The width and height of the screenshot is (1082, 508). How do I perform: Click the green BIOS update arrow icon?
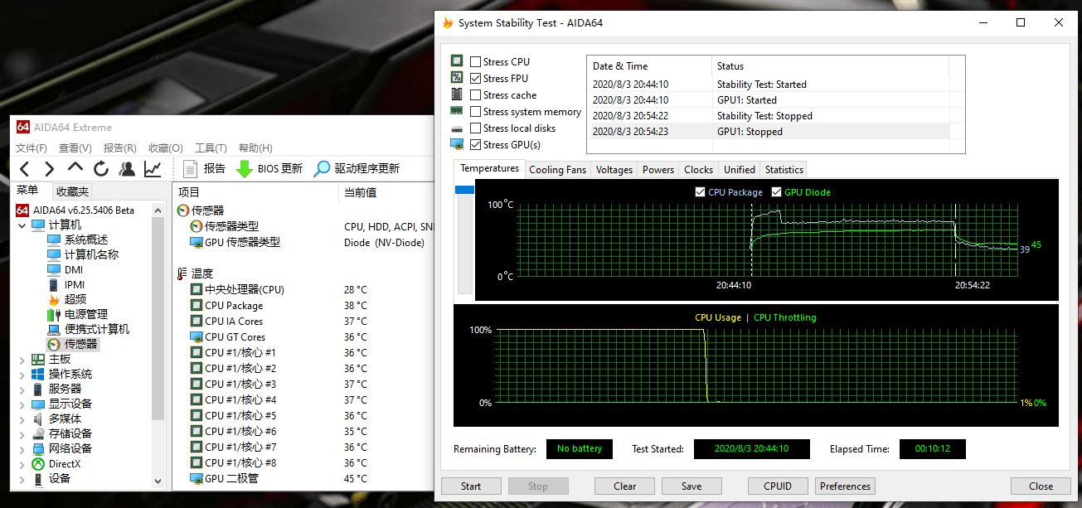click(x=245, y=168)
